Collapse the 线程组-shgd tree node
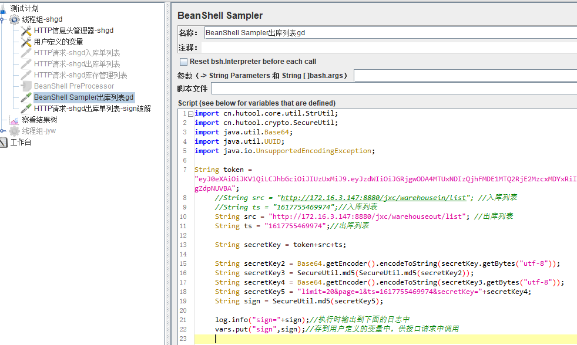Screen dimensions: 577x345 click(2, 19)
